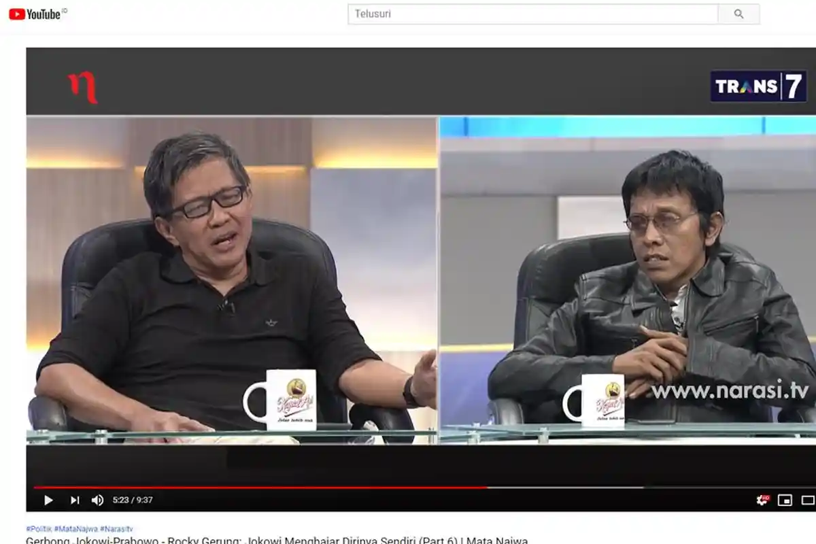Click the left speaker's video frame
Image resolution: width=816 pixels, height=544 pixels.
[x=231, y=279]
